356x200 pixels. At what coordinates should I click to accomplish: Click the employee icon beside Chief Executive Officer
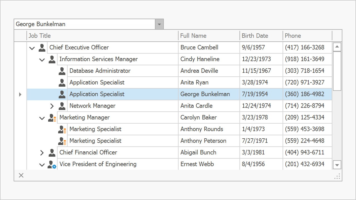pos(42,47)
